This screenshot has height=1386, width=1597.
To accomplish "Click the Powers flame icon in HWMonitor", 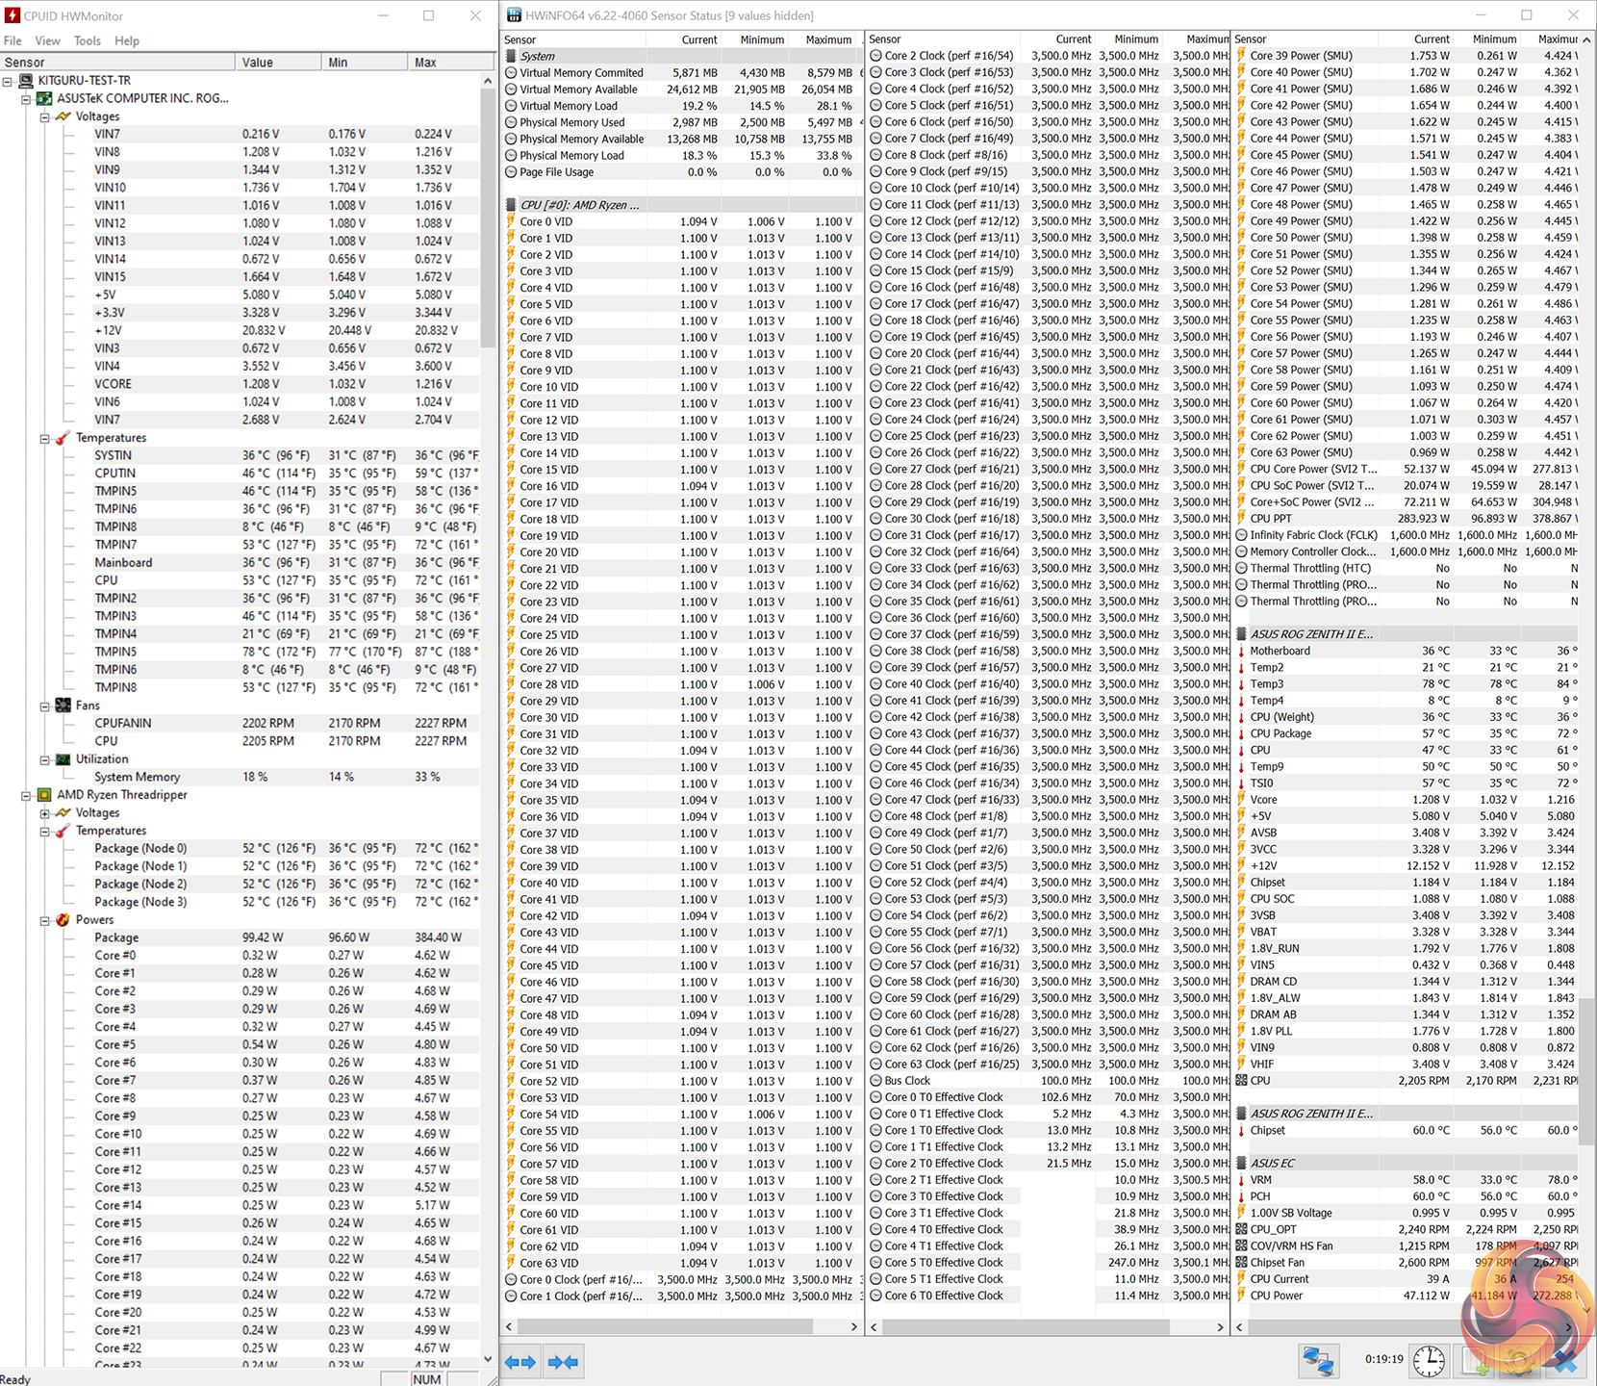I will 63,920.
